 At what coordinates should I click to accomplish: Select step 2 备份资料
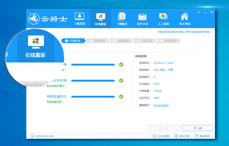click(97, 41)
